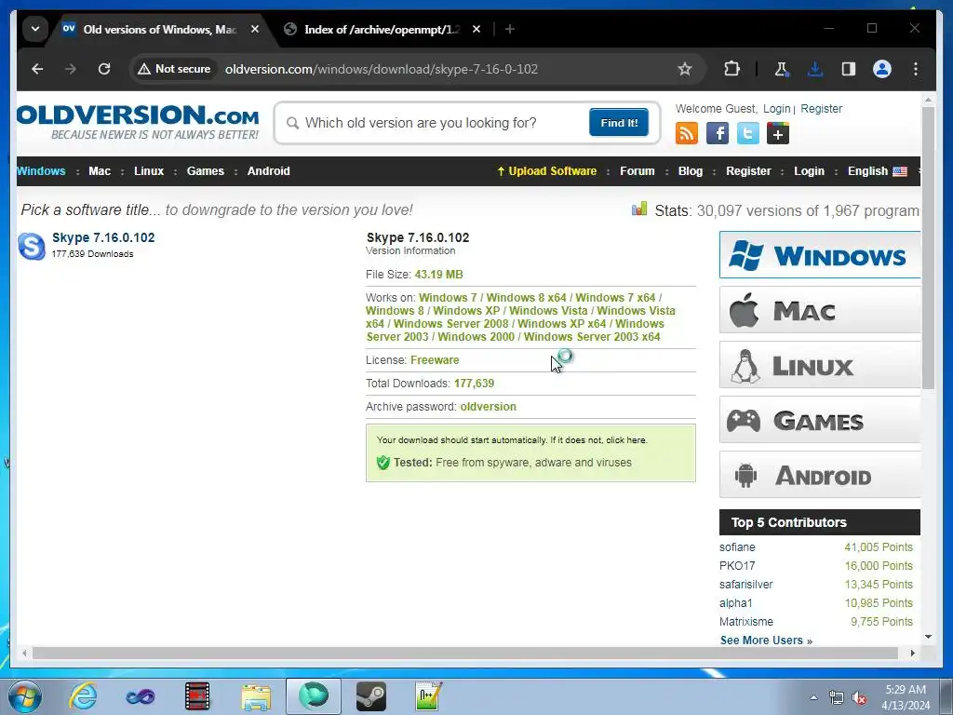The image size is (953, 715).
Task: Open the Facebook icon
Action: pos(718,133)
